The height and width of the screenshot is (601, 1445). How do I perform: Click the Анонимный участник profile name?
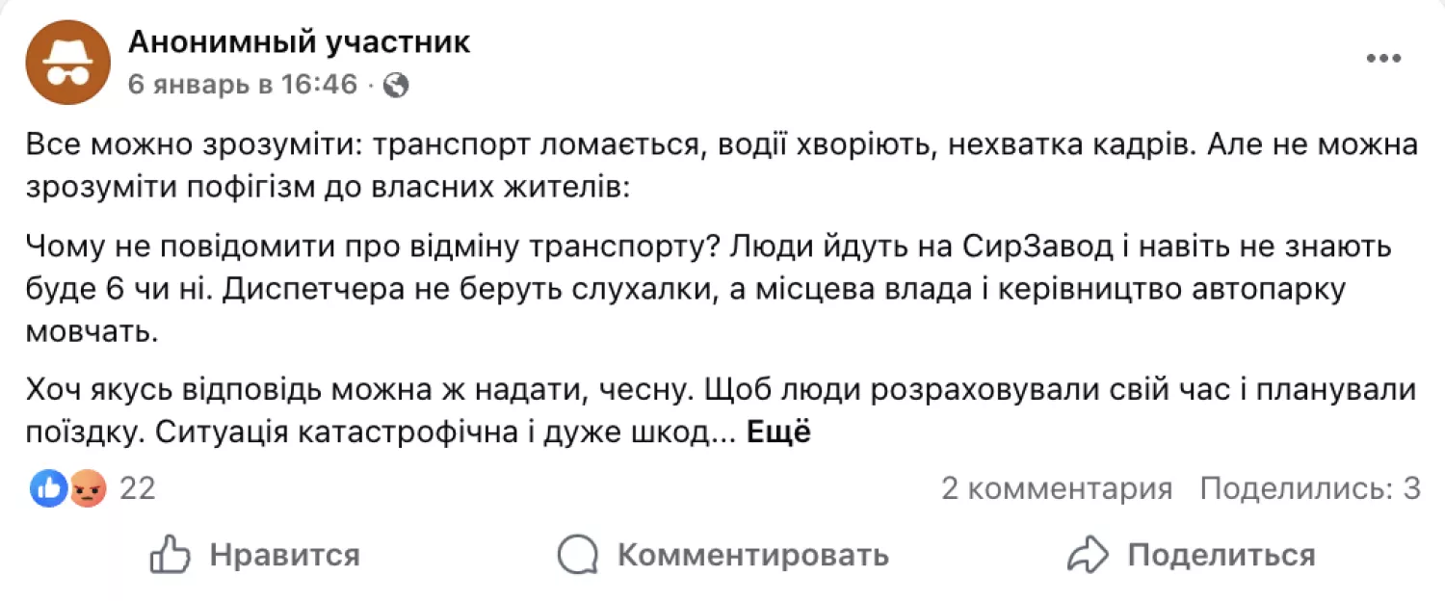(299, 41)
